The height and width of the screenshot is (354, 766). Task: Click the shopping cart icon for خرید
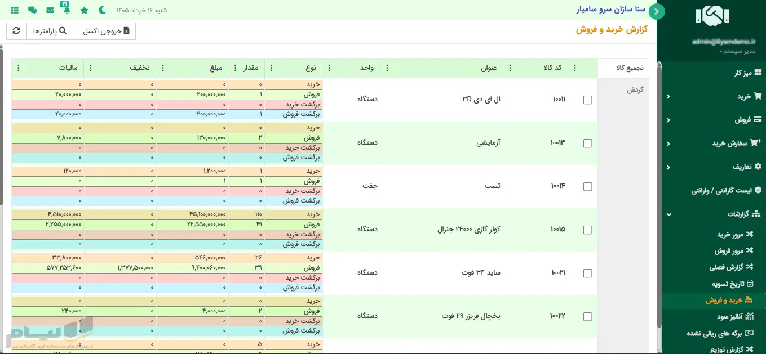[758, 96]
